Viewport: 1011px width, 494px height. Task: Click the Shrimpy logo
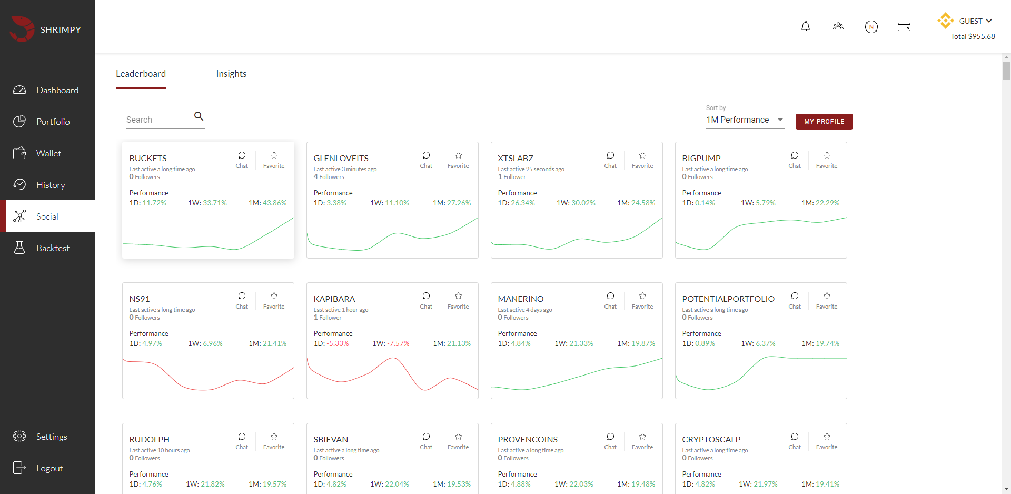pos(46,29)
